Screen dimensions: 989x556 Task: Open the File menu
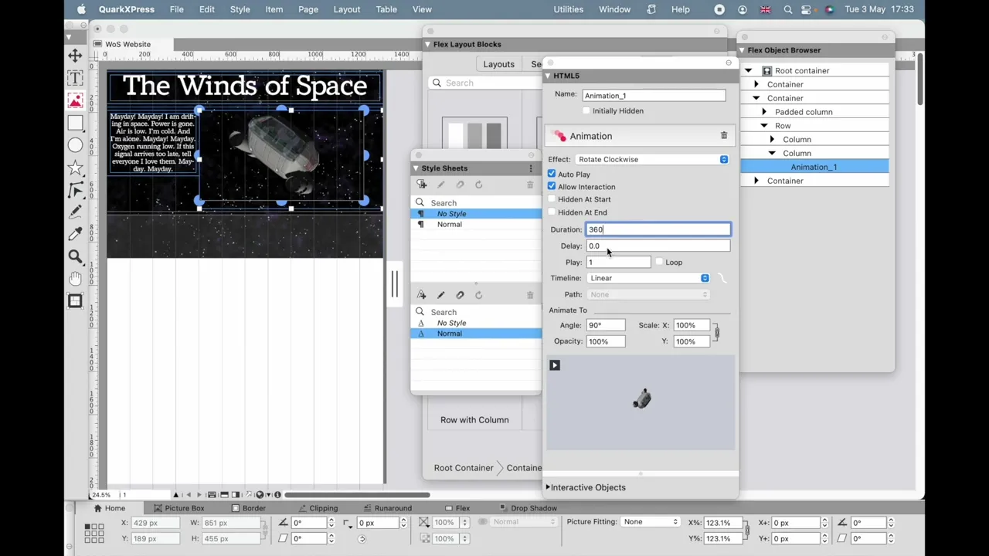176,9
